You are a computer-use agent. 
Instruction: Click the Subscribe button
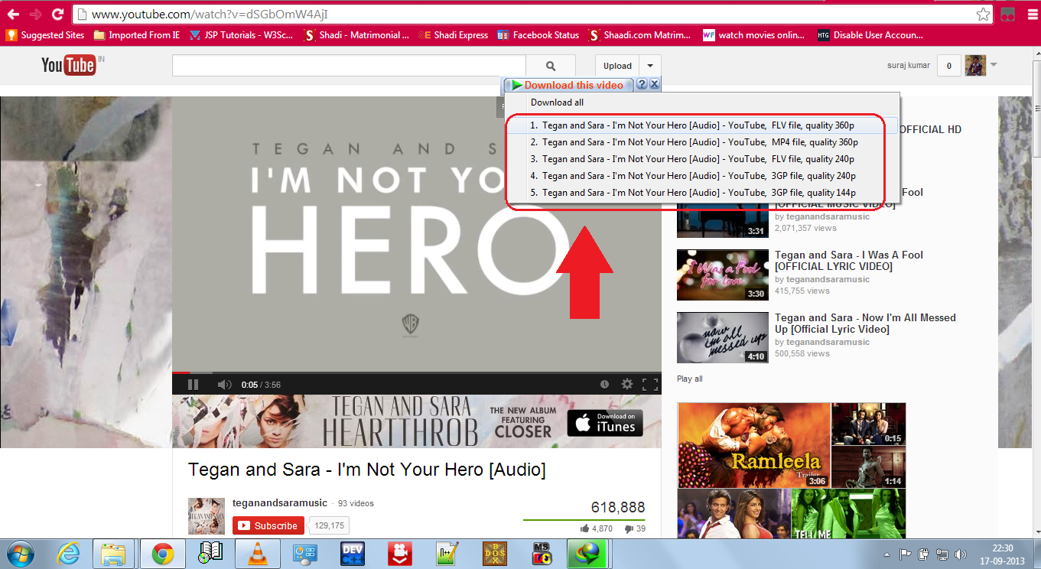[x=268, y=525]
